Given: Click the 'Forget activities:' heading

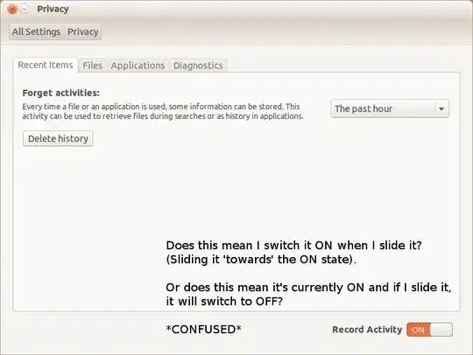Looking at the screenshot, I should click(x=61, y=93).
